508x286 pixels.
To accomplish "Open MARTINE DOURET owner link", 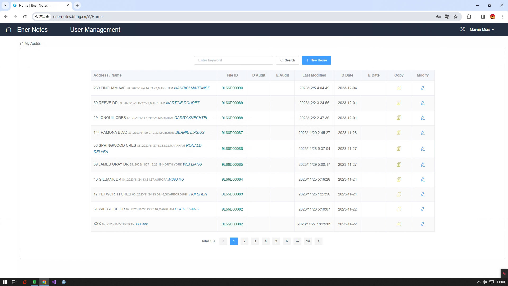I will [x=183, y=103].
